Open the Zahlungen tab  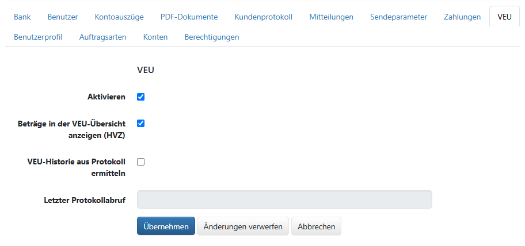pos(462,17)
